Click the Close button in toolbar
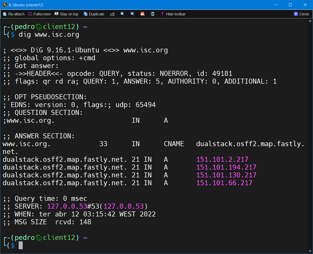Image resolution: width=313 pixels, height=254 pixels. pos(301,14)
